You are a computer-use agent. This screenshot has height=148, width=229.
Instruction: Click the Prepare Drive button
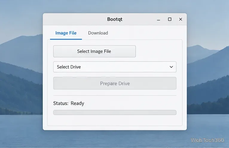click(x=115, y=83)
